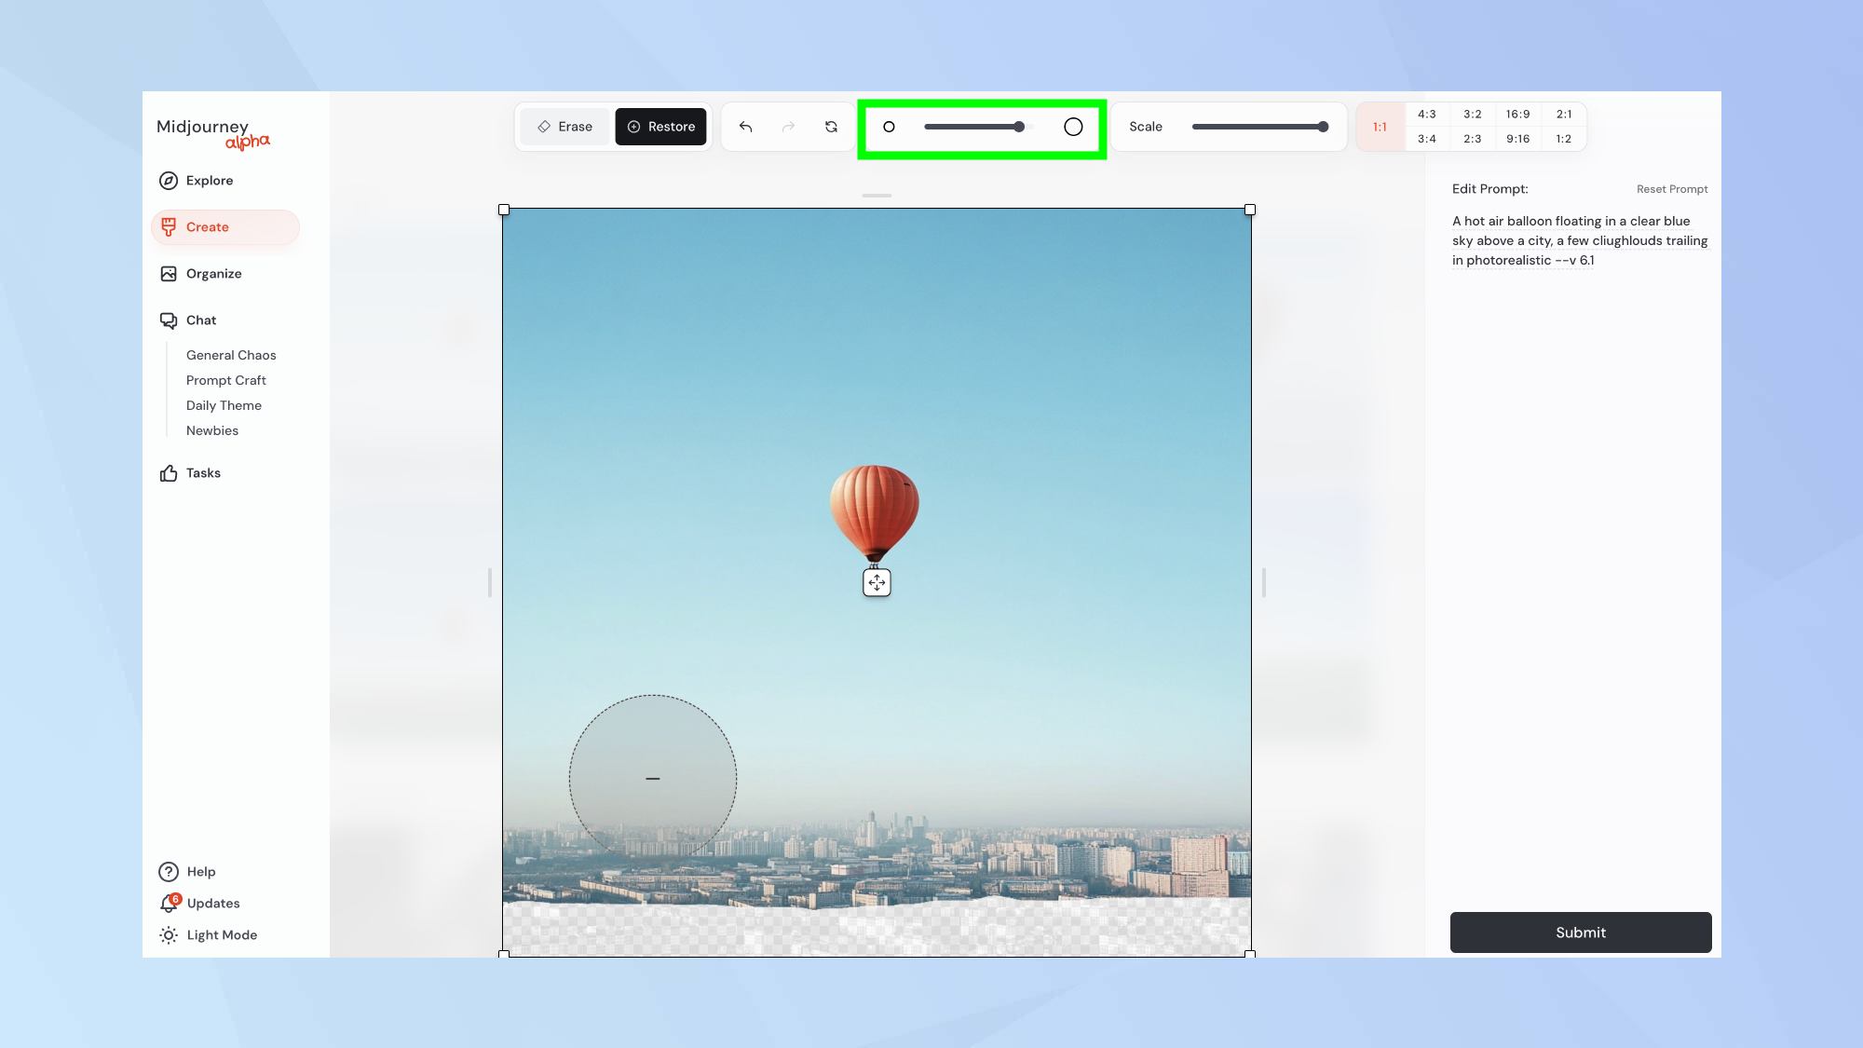Select the 2:1 aspect ratio tab
1863x1048 pixels.
1564,114
